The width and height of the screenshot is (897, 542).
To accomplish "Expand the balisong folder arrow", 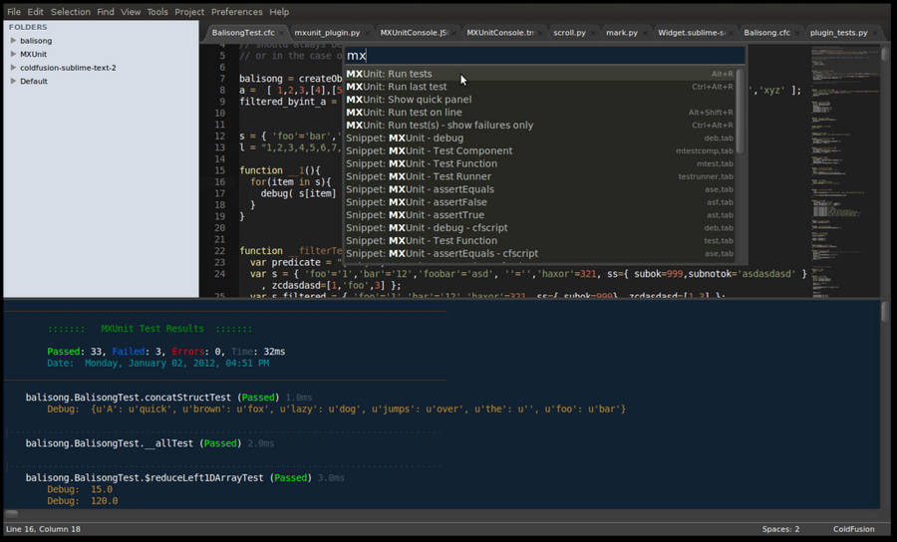I will pos(13,41).
